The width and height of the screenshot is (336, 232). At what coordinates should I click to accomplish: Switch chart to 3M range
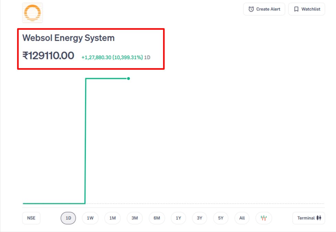pos(135,218)
